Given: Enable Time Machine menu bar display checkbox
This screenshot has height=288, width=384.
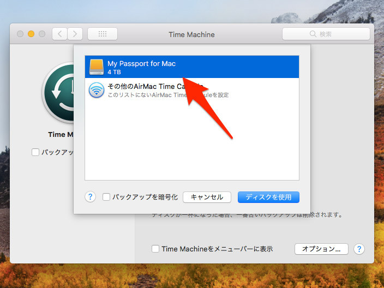Looking at the screenshot, I should point(155,249).
